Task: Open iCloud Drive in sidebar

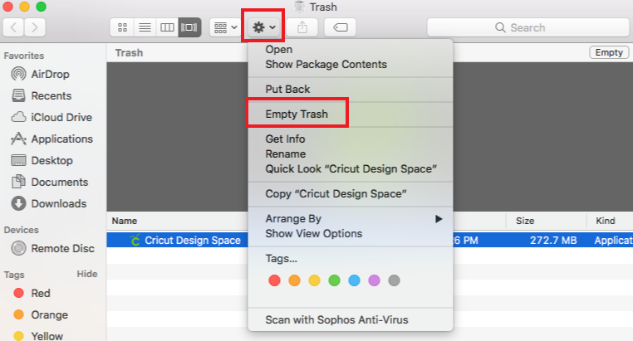Action: click(61, 117)
